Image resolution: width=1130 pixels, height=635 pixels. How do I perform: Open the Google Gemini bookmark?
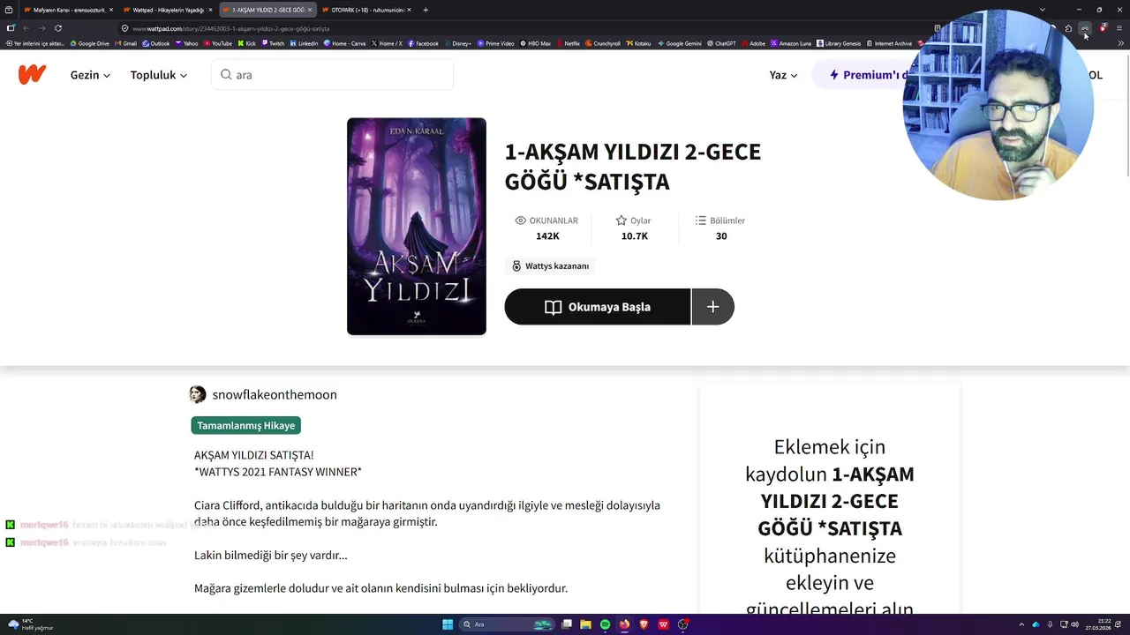(681, 43)
